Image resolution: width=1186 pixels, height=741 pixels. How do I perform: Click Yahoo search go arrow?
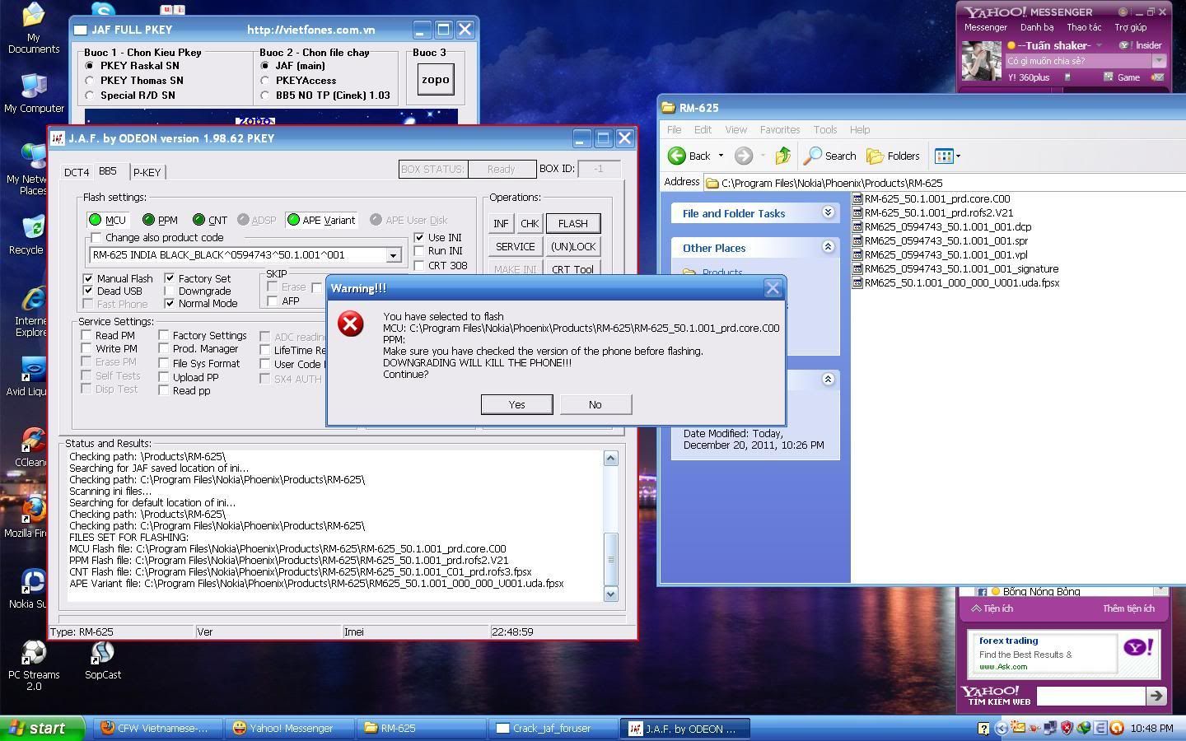[x=1156, y=696]
